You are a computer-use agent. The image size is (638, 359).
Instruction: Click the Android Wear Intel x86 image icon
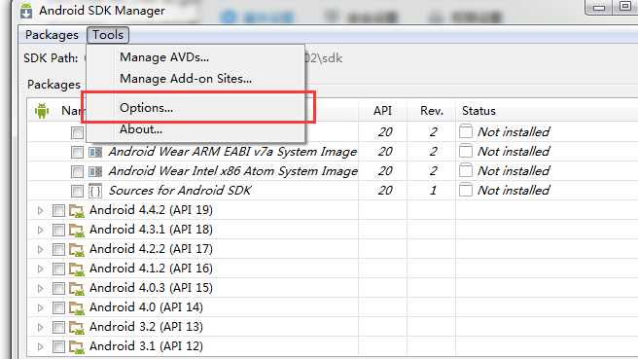pyautogui.click(x=95, y=171)
